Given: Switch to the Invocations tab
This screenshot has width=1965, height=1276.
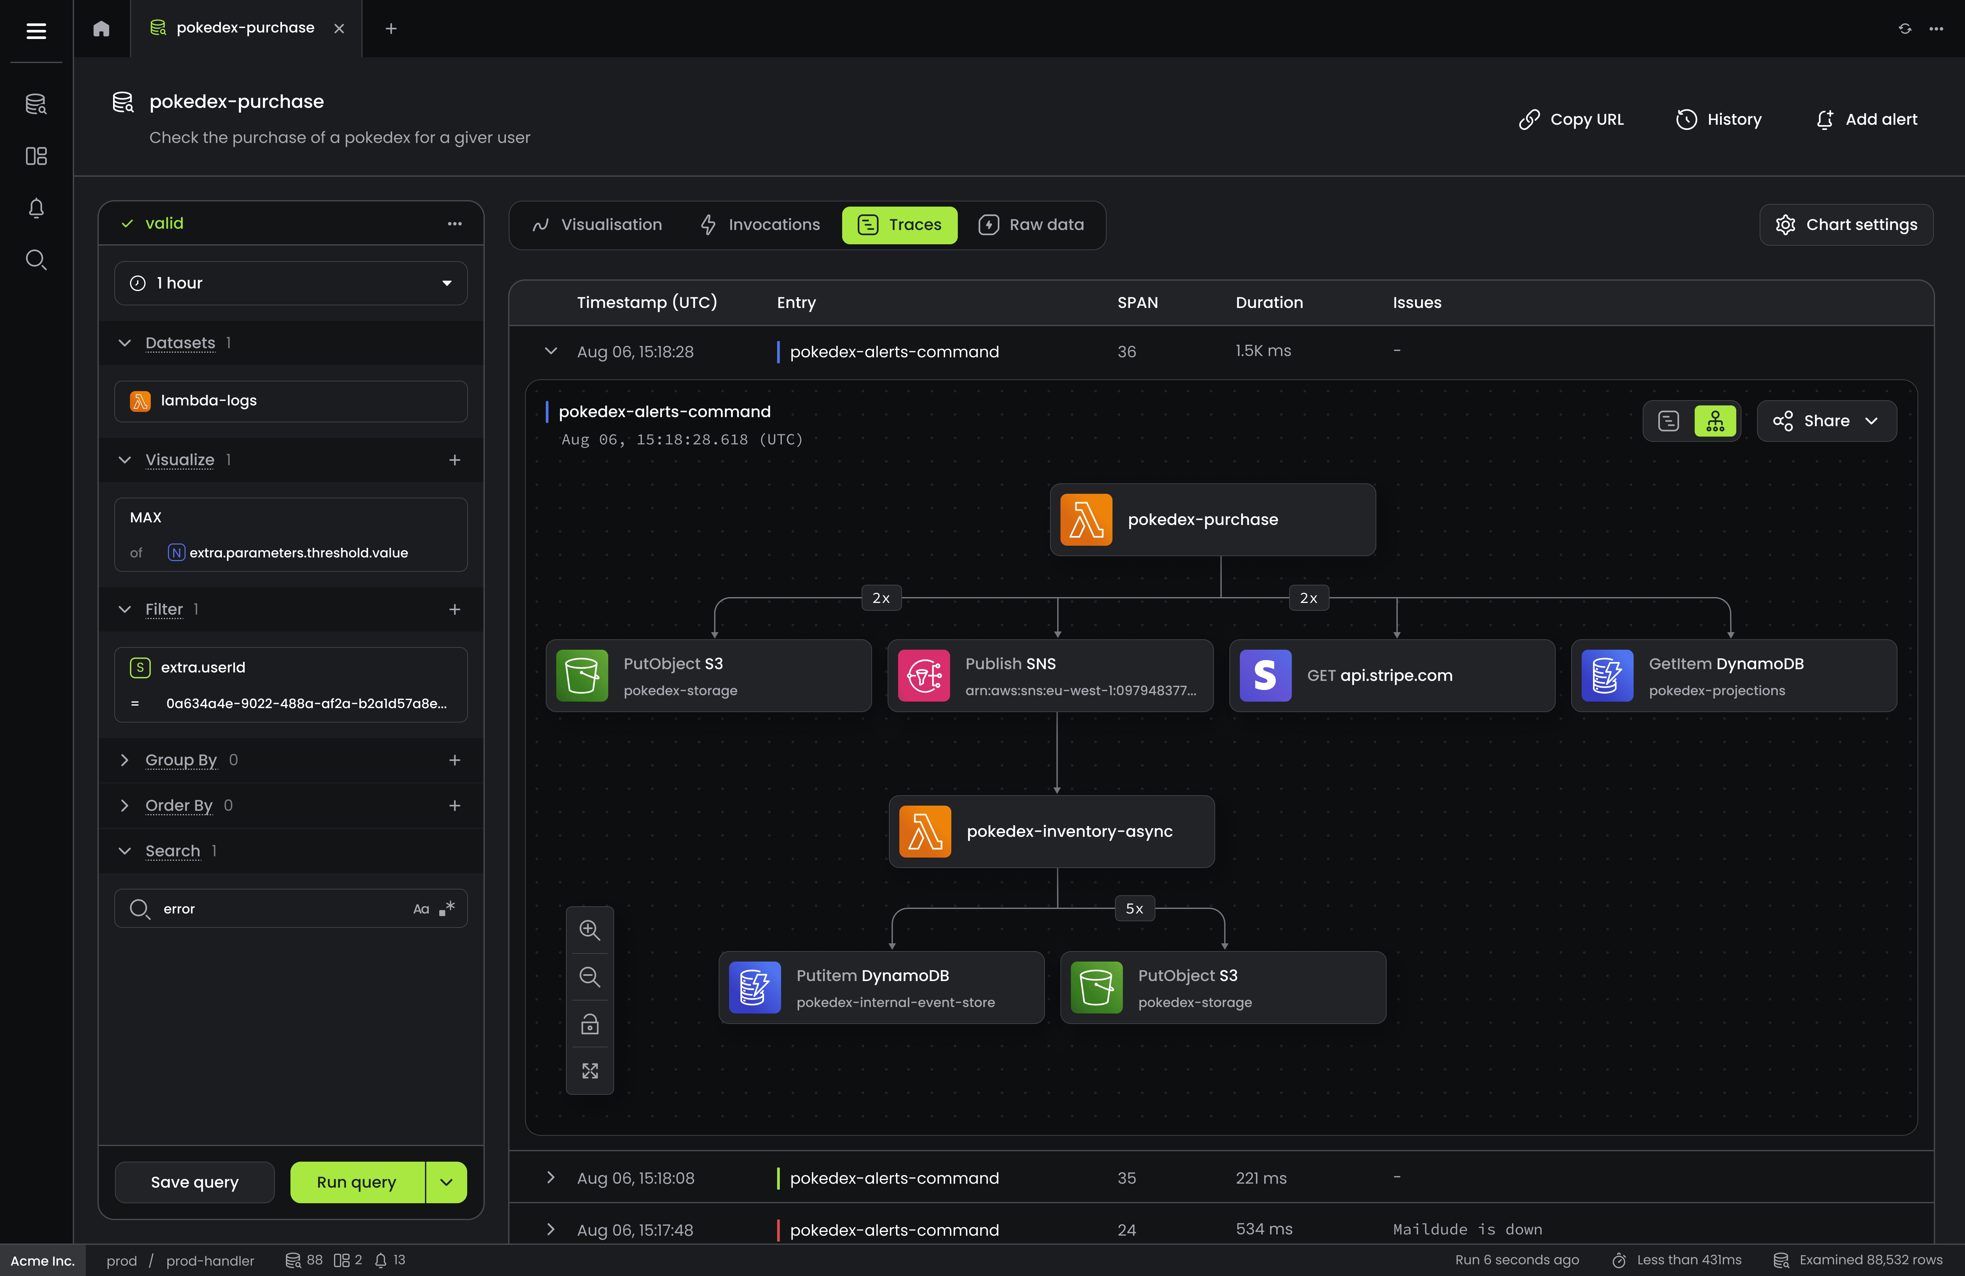Looking at the screenshot, I should click(760, 224).
